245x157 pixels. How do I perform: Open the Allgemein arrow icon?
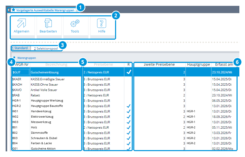tap(22, 23)
